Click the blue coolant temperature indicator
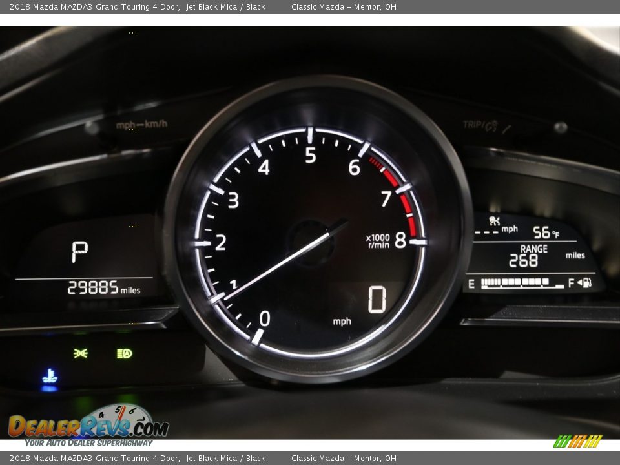This screenshot has height=465, width=620. [50, 376]
